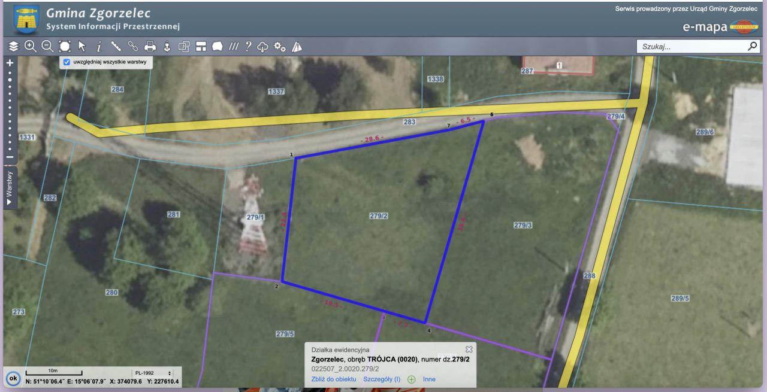
Task: Click the 'Zbliż do obiektu' link
Action: click(334, 379)
